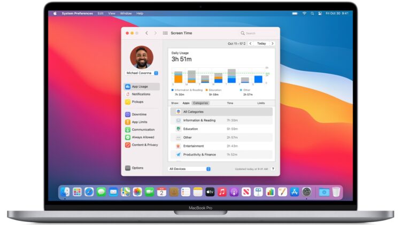Click Options at the sidebar bottom
Screen dimensions: 401x225
tap(137, 168)
